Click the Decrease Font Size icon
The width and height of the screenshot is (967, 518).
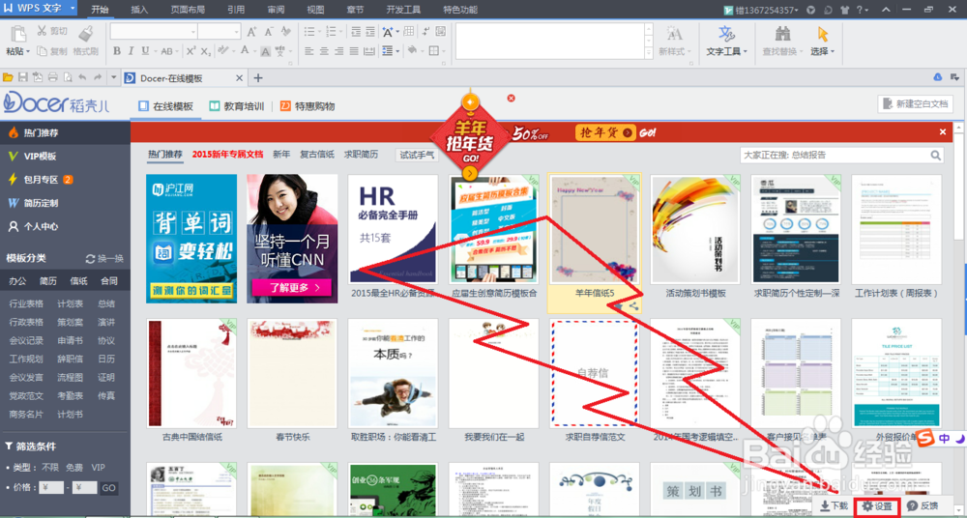click(269, 32)
